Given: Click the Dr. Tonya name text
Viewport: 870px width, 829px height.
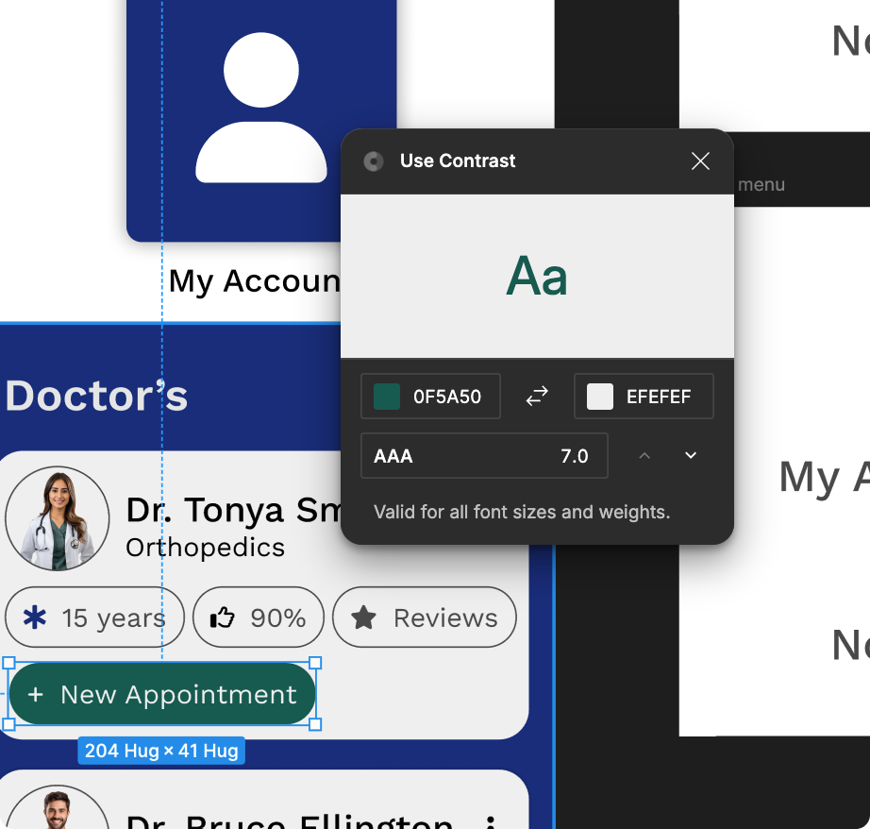Looking at the screenshot, I should tap(233, 510).
